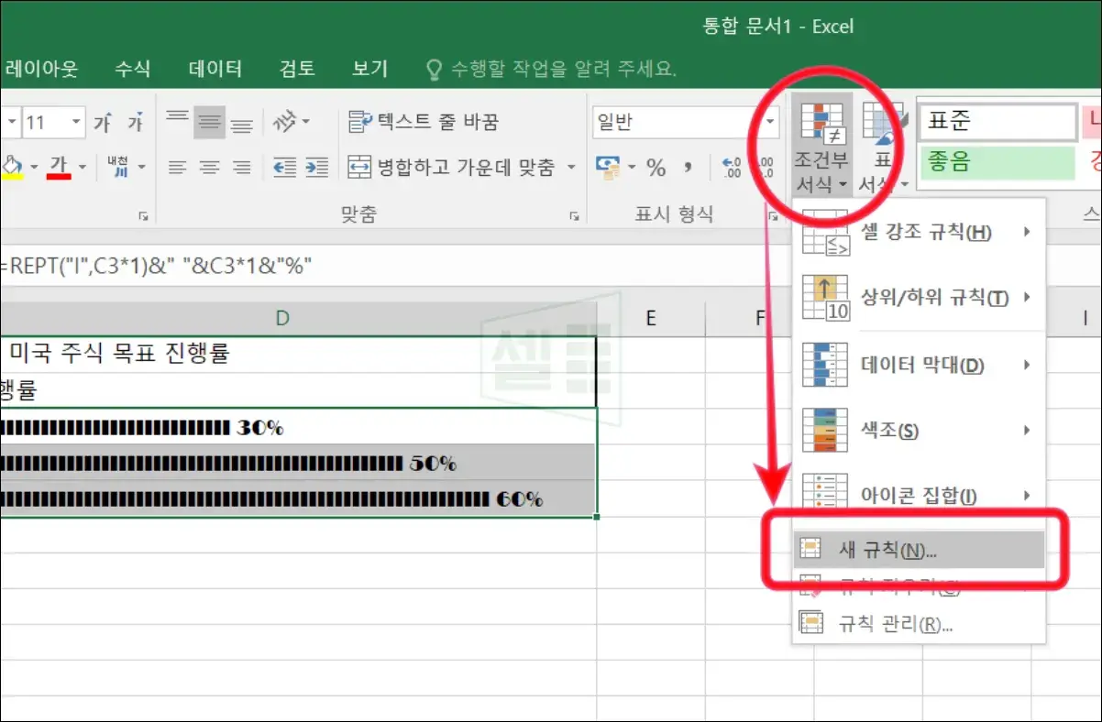This screenshot has height=722, width=1102.
Task: Click the comma style icon
Action: tap(688, 168)
